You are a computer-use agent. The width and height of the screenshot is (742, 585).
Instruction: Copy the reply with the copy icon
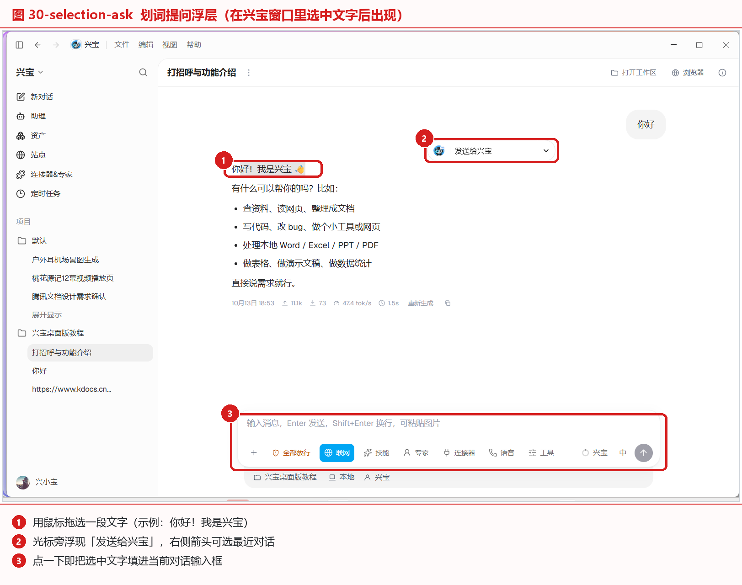[448, 303]
